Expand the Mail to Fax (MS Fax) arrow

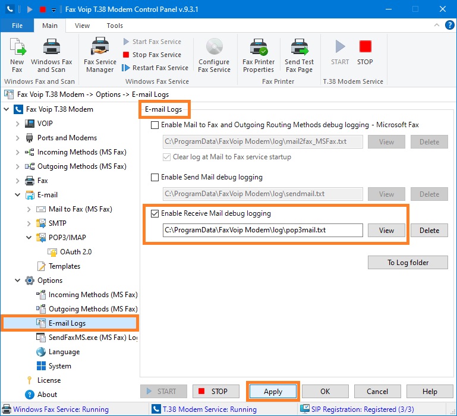pos(29,209)
